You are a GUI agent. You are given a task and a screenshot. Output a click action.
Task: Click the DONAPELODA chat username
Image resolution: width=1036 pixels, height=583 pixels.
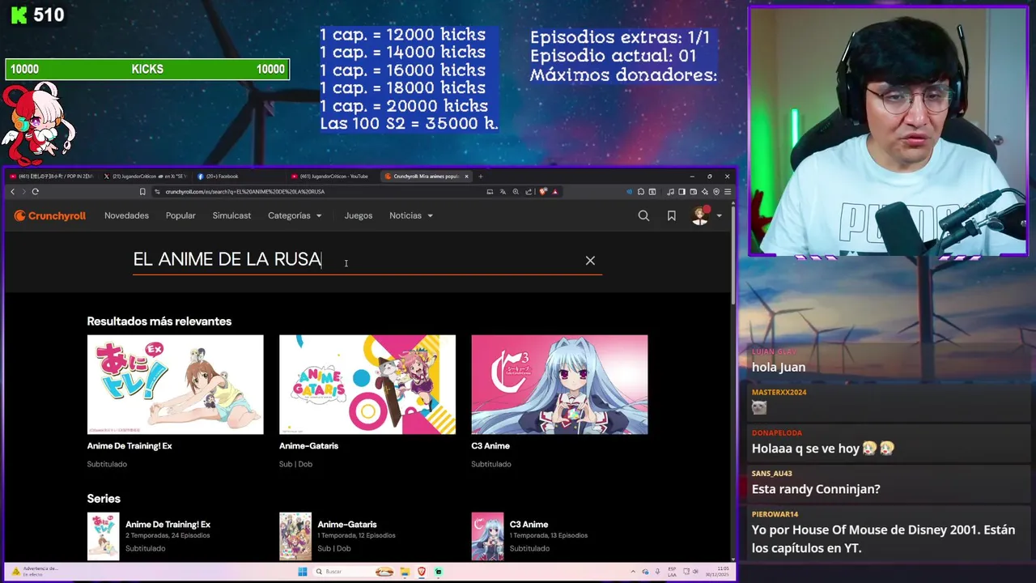click(x=777, y=433)
